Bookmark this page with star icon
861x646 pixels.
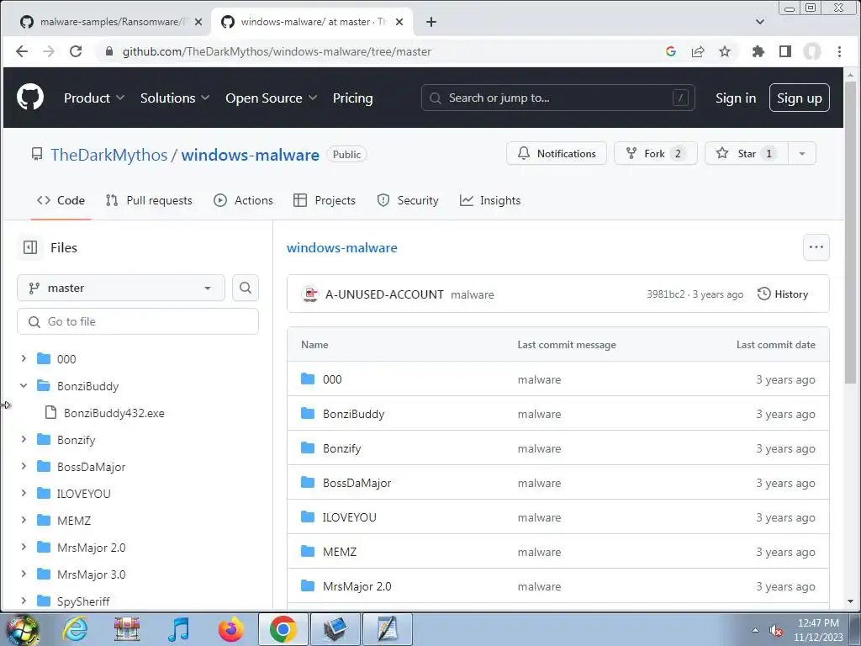[725, 51]
